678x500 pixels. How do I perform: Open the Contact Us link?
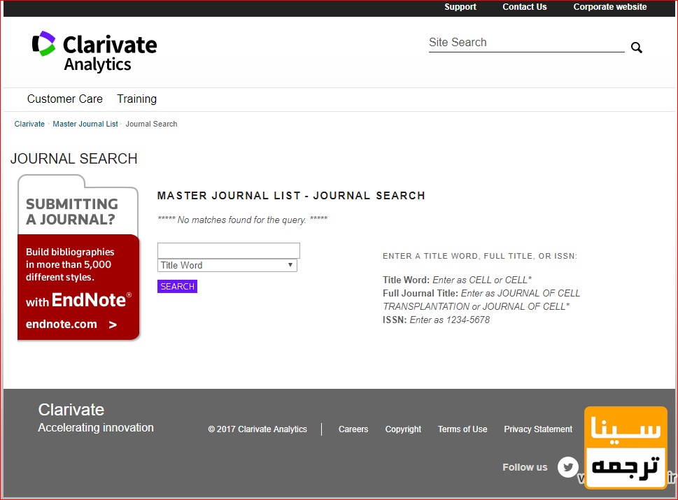[524, 7]
